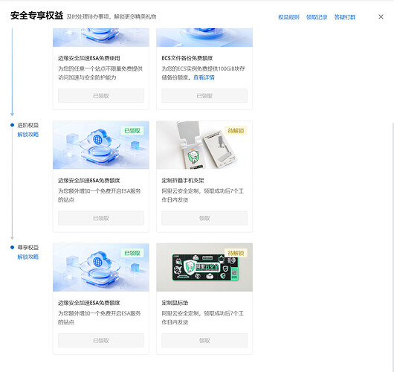Open the ESA cloud image in 尊享权益
394x372 pixels.
pos(101,267)
